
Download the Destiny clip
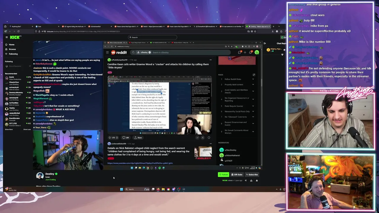coord(251,180)
